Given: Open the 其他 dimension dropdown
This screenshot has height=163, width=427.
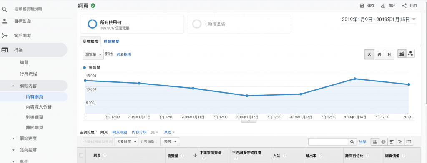Looking at the screenshot, I should (169, 132).
